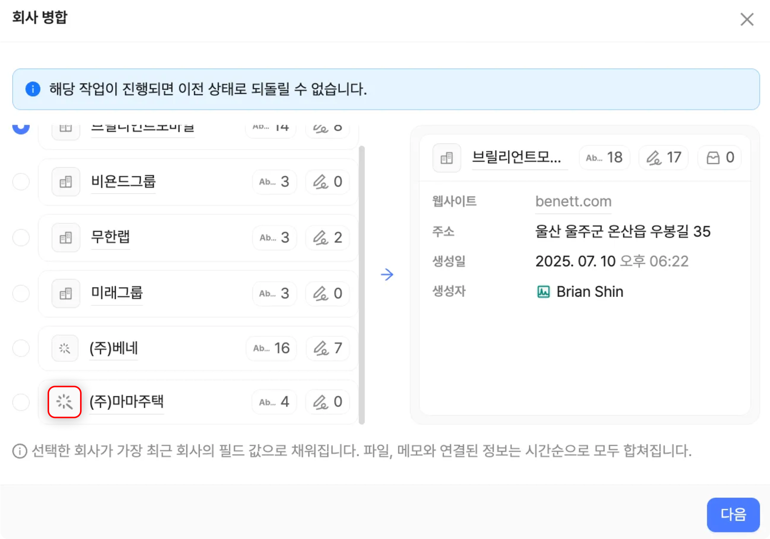770x539 pixels.
Task: Click the building icon for 비욘드그룹
Action: 66,182
